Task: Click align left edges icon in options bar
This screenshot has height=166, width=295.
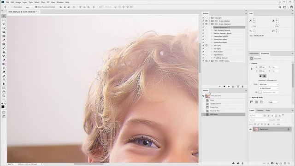Action: coord(60,7)
